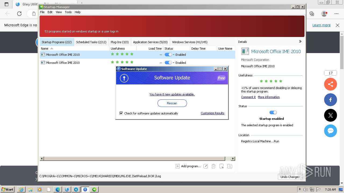This screenshot has height=193, width=344.
Task: Click horizontal scrollbar in the startup list
Action: (x=134, y=158)
